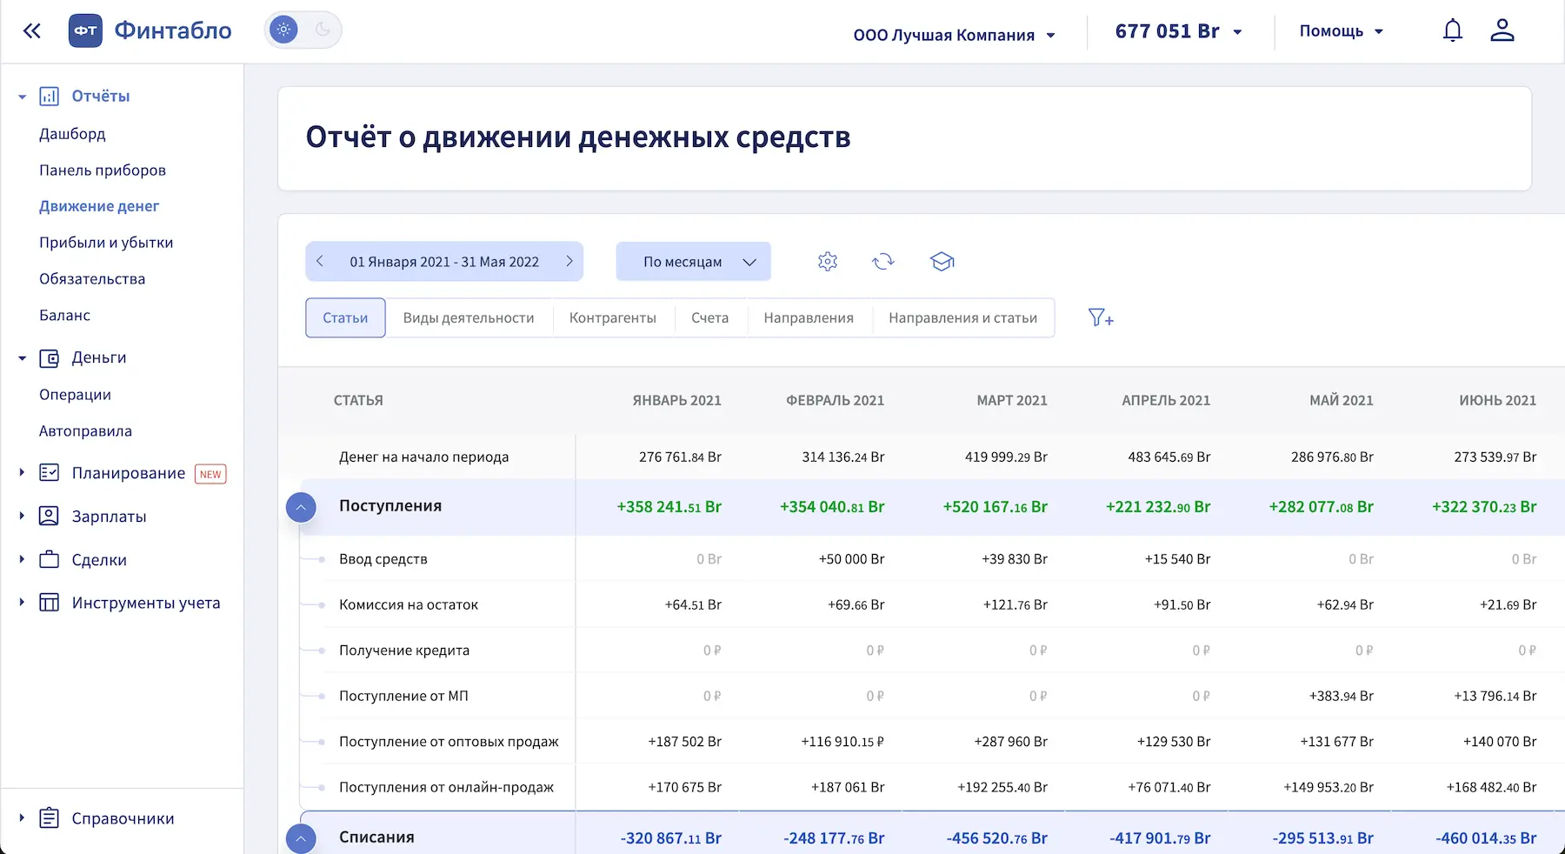
Task: Click Поступление от оптовых продаж row label
Action: [x=449, y=742]
